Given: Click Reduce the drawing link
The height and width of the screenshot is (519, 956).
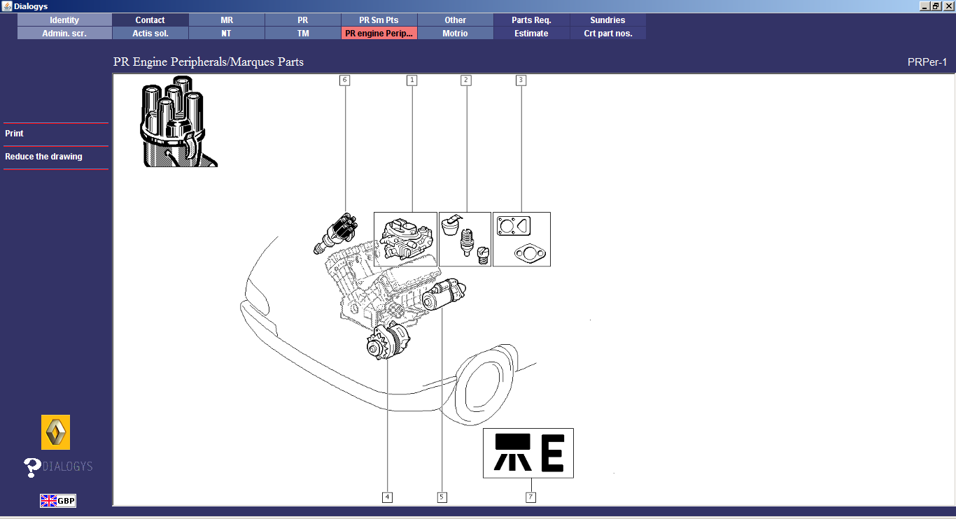Looking at the screenshot, I should click(43, 157).
